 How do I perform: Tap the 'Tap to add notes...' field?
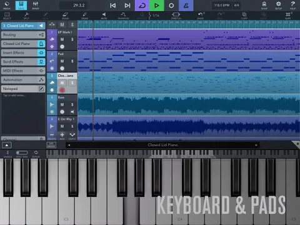(14, 95)
